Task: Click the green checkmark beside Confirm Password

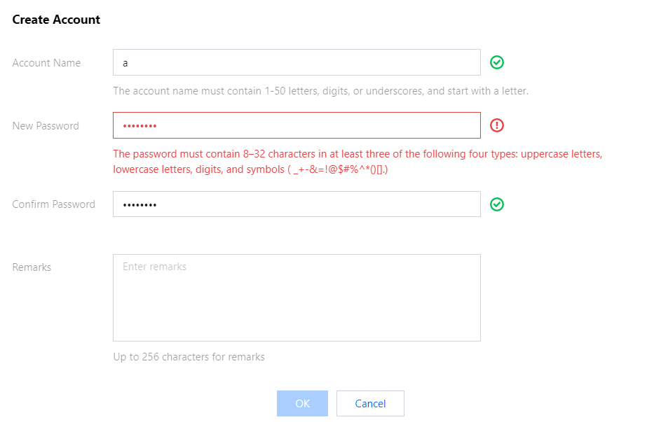Action: (497, 204)
